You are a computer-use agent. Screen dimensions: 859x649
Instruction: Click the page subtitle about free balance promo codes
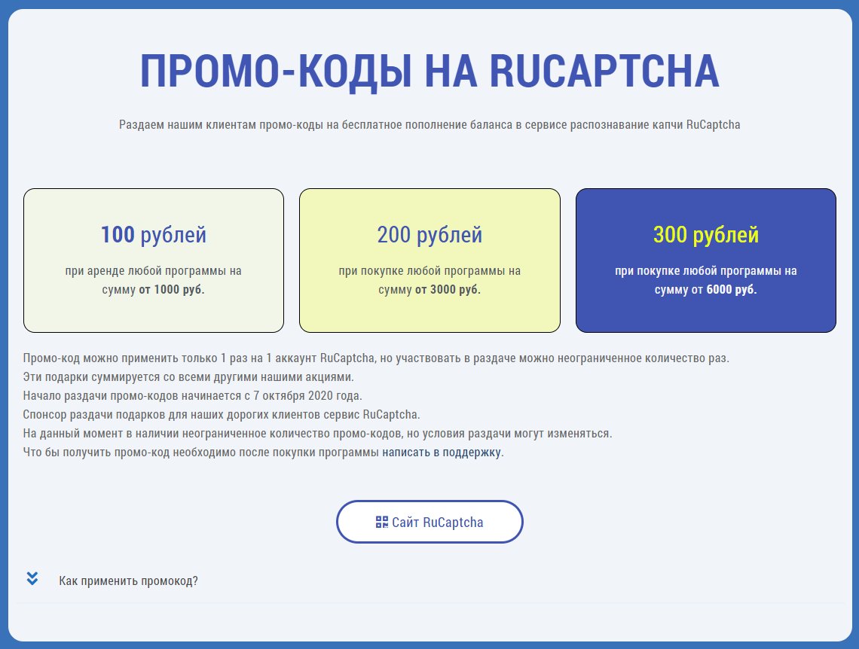[x=429, y=124]
